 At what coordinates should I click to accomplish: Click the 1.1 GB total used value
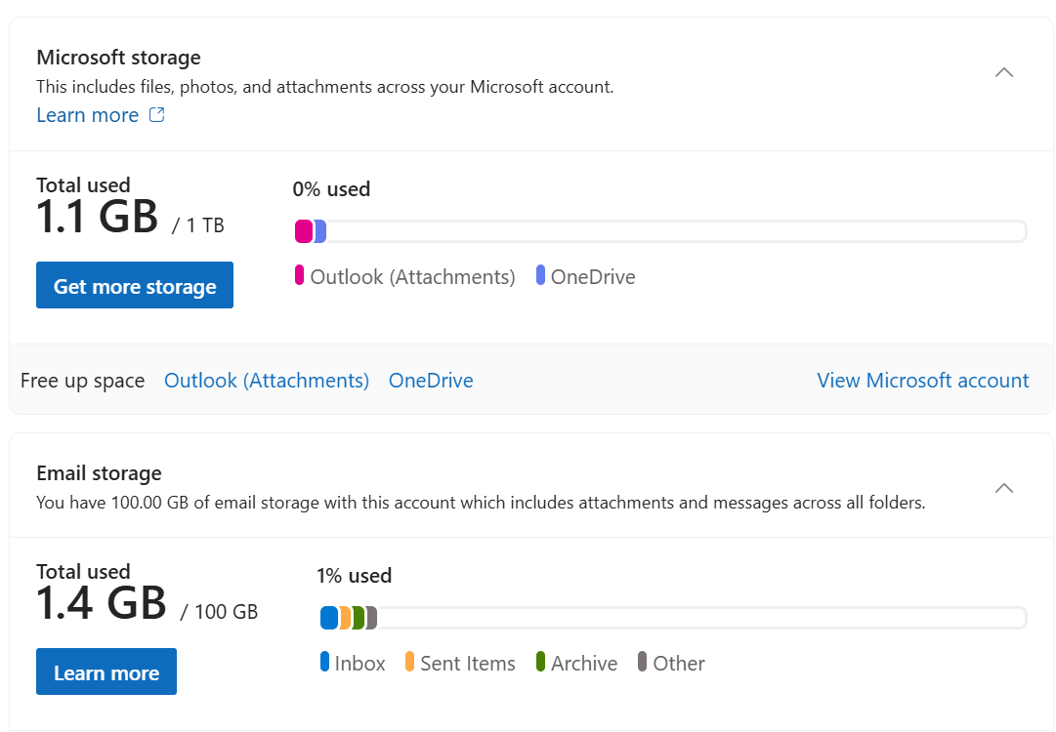[97, 217]
